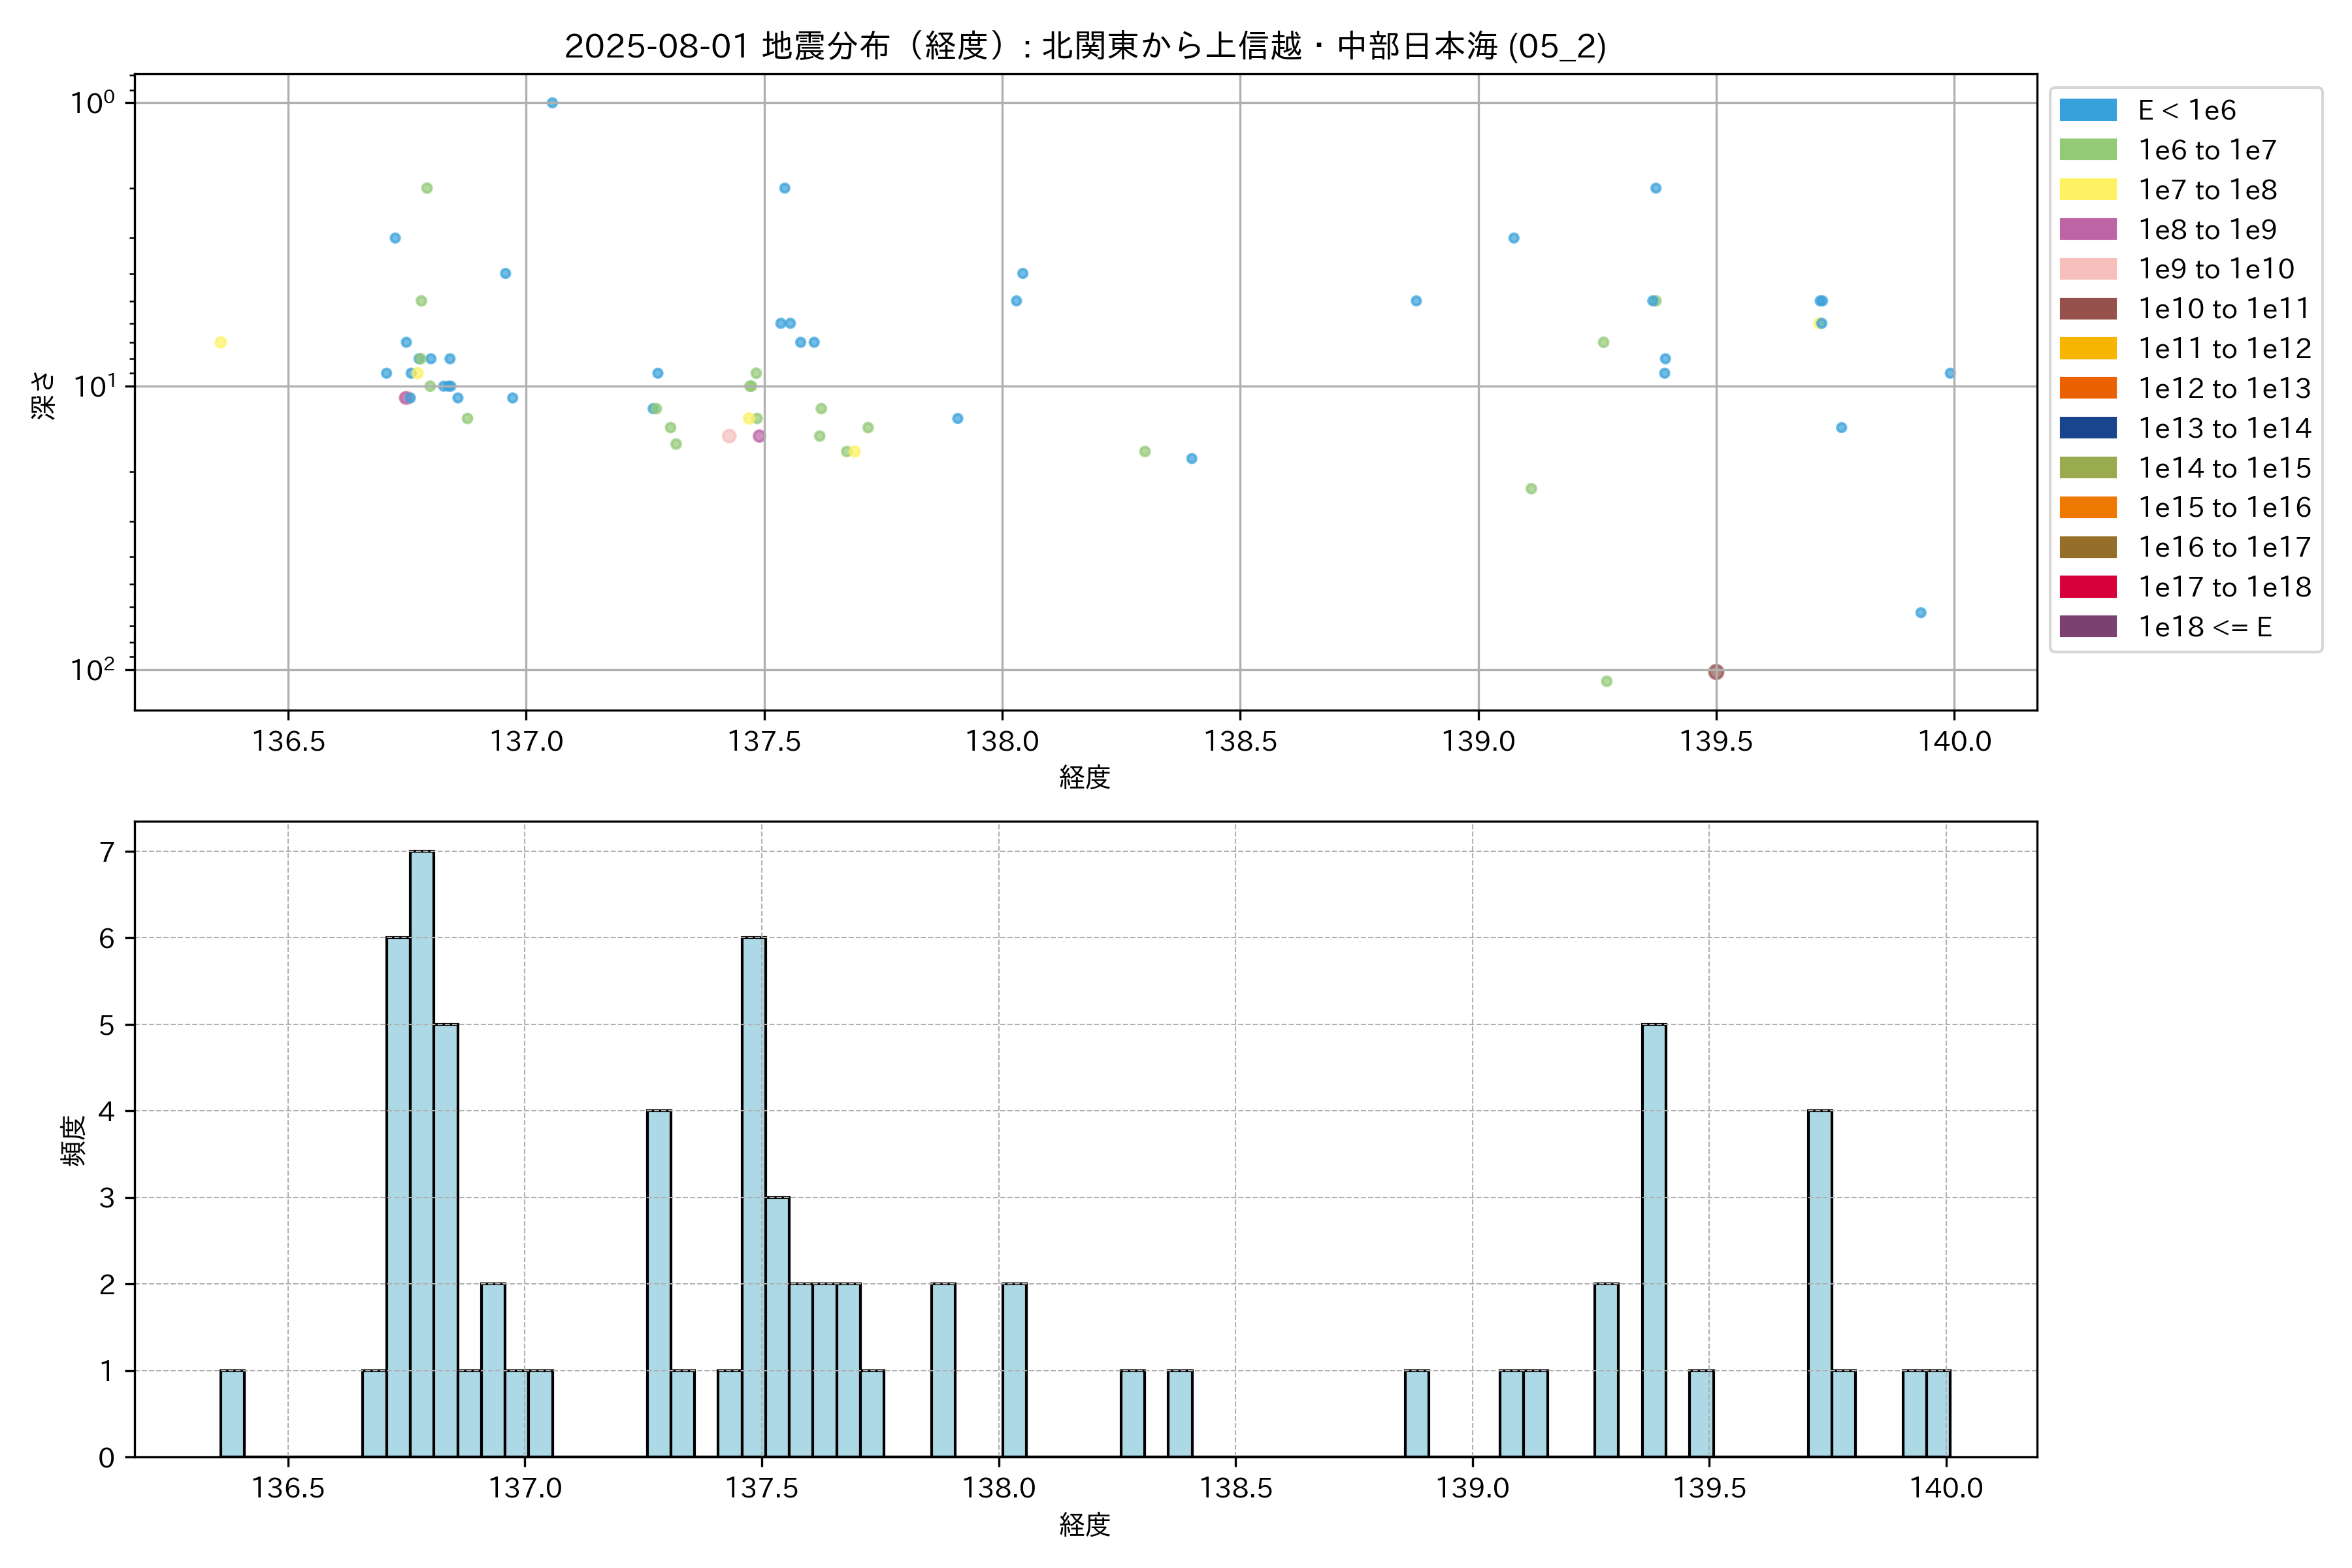Image resolution: width=2352 pixels, height=1568 pixels.
Task: Click the brown scatter point at longitude 139.5
Action: (1716, 672)
